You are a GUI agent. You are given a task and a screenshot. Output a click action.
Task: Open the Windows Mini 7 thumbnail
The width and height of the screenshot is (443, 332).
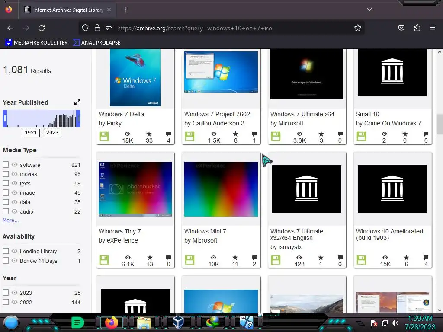pos(221,189)
